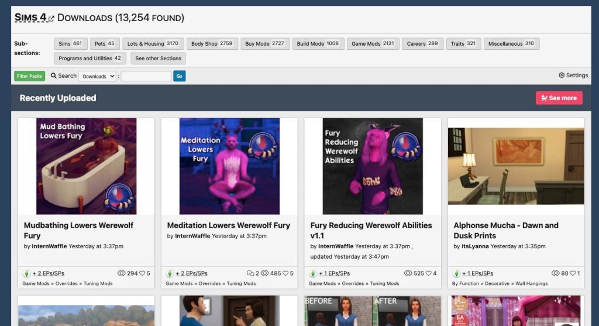
Task: Open the search scope Downloads dropdown
Action: pos(97,76)
